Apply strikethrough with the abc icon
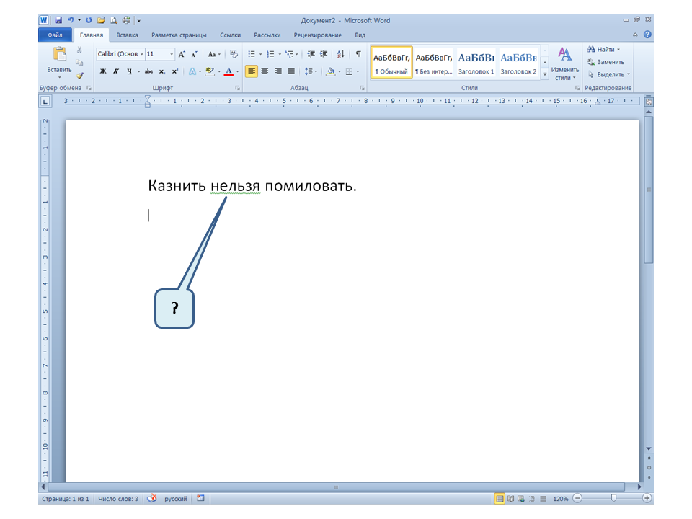692x519 pixels. pos(148,71)
